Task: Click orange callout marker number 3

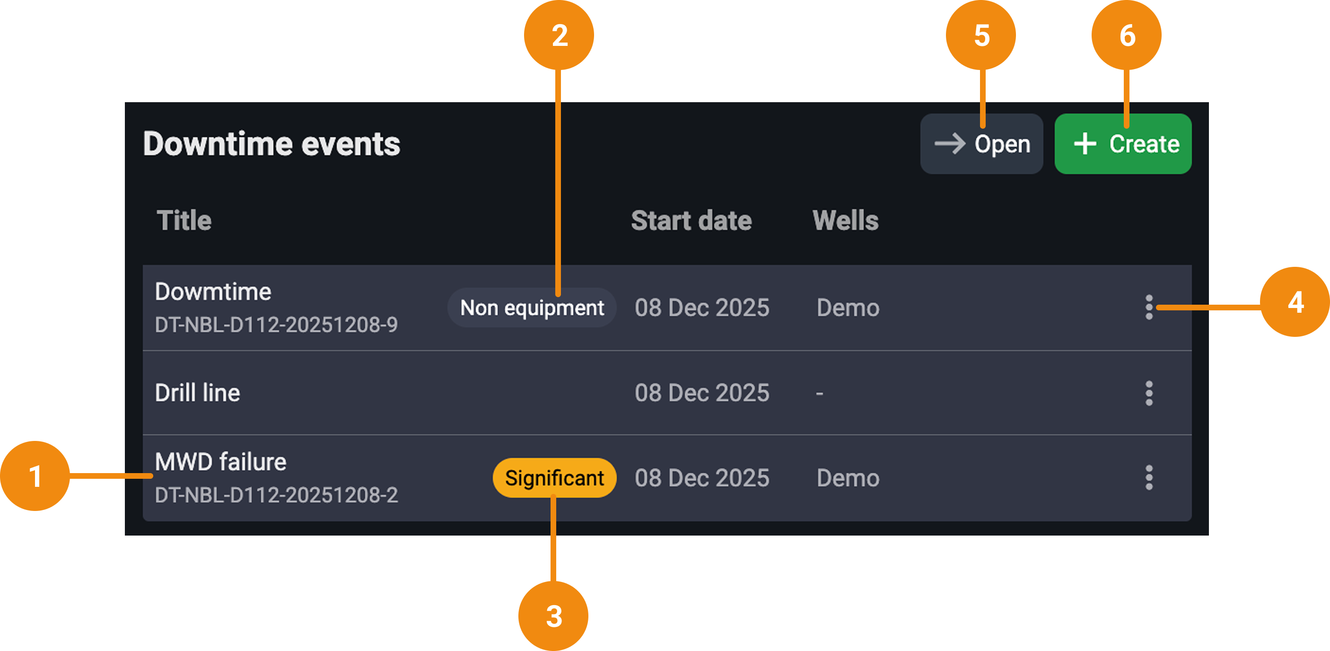Action: (x=553, y=616)
